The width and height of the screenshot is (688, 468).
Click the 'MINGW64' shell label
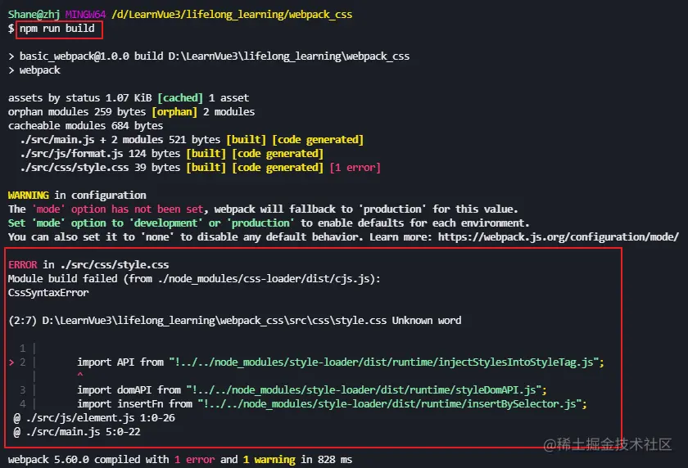coord(85,15)
